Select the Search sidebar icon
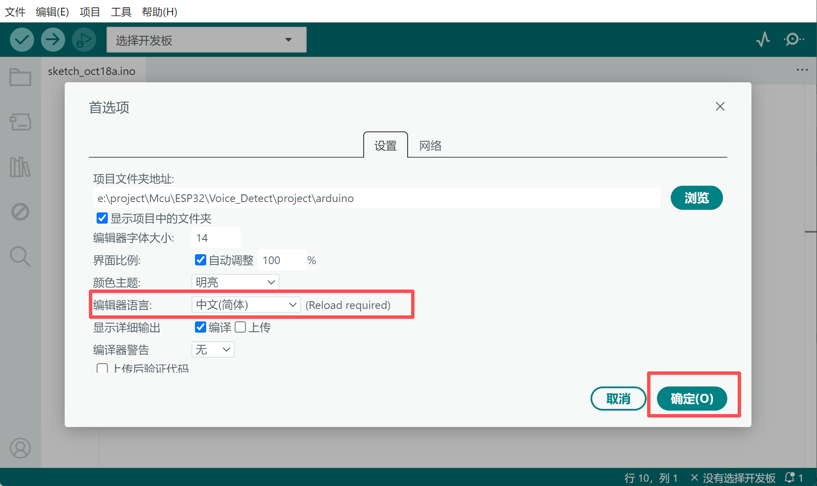The image size is (817, 486). [x=20, y=256]
